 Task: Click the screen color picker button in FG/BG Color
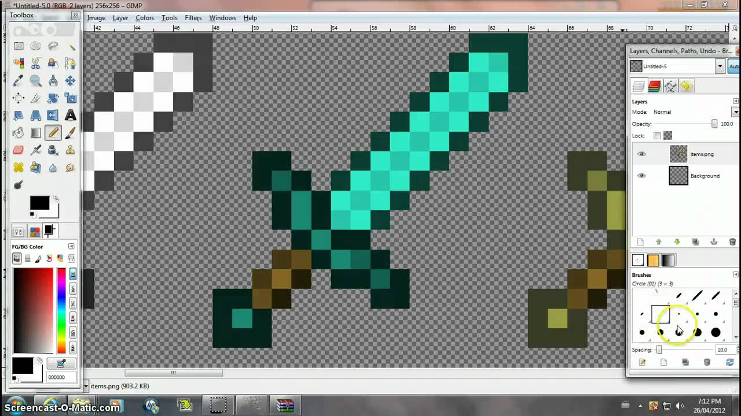click(x=61, y=363)
